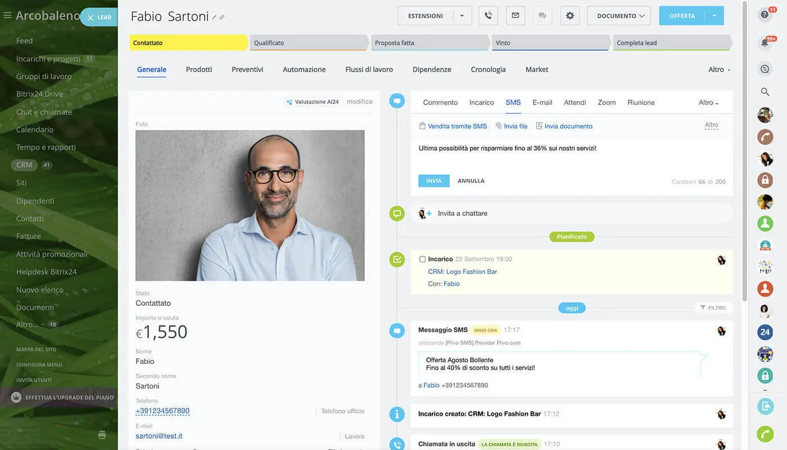787x450 pixels.
Task: Open the CRM: Logo Fashion Bar link
Action: (463, 272)
